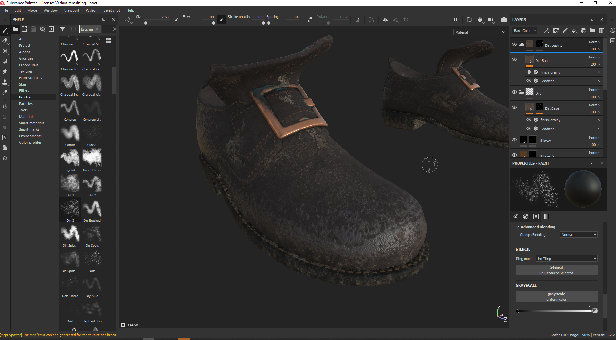Toggle flow pen pressure icon
616x340 pixels.
click(x=221, y=20)
